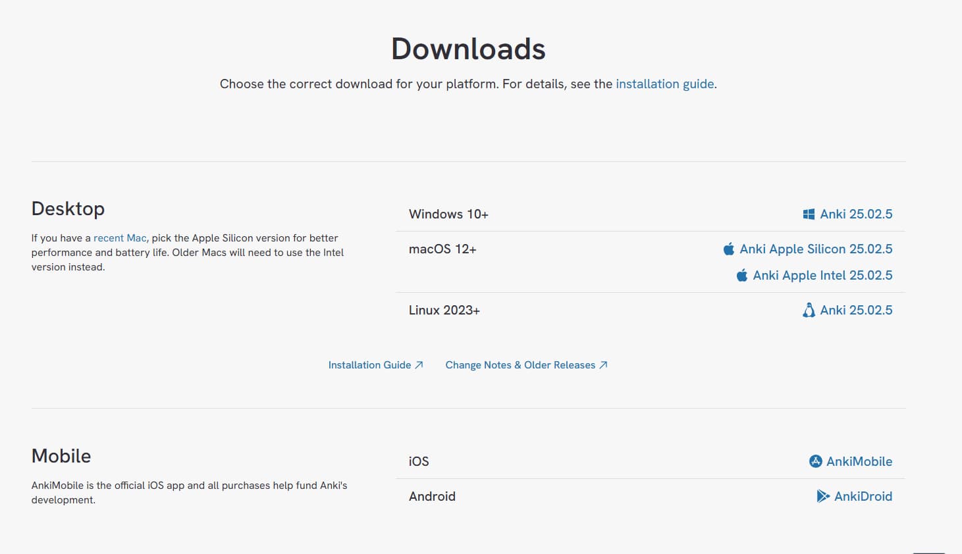The height and width of the screenshot is (554, 962).
Task: Click the 'macOS 12+' platform label
Action: coord(442,249)
